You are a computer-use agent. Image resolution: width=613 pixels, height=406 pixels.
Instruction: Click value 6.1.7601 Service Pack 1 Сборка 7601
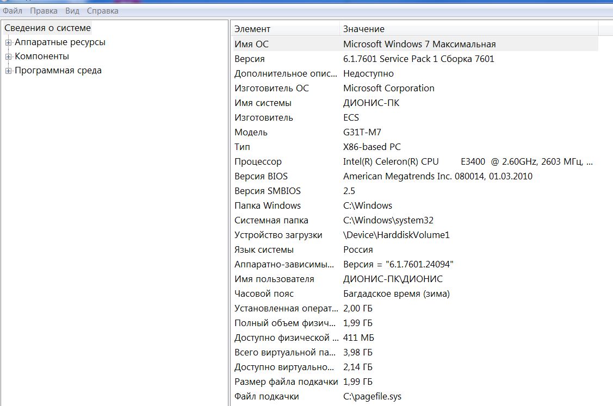pos(419,59)
